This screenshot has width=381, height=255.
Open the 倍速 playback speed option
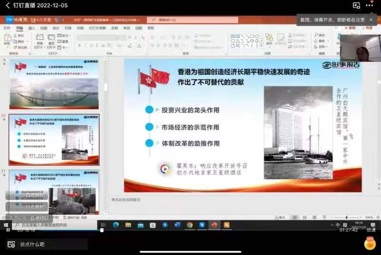(371, 230)
